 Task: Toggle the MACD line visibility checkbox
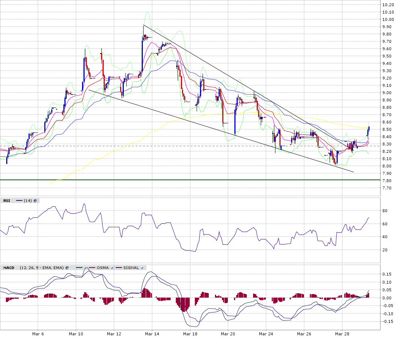85,268
